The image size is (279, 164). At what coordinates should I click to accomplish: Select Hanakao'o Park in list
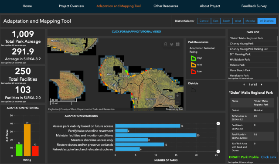point(252,75)
